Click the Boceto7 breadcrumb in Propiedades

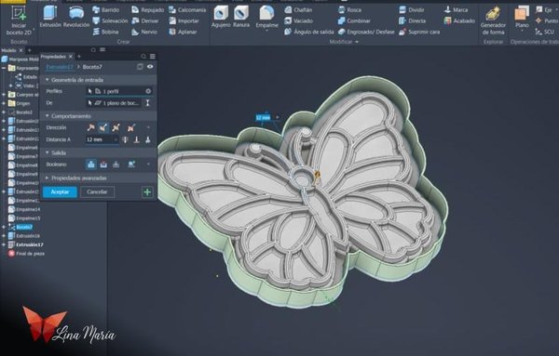(92, 67)
